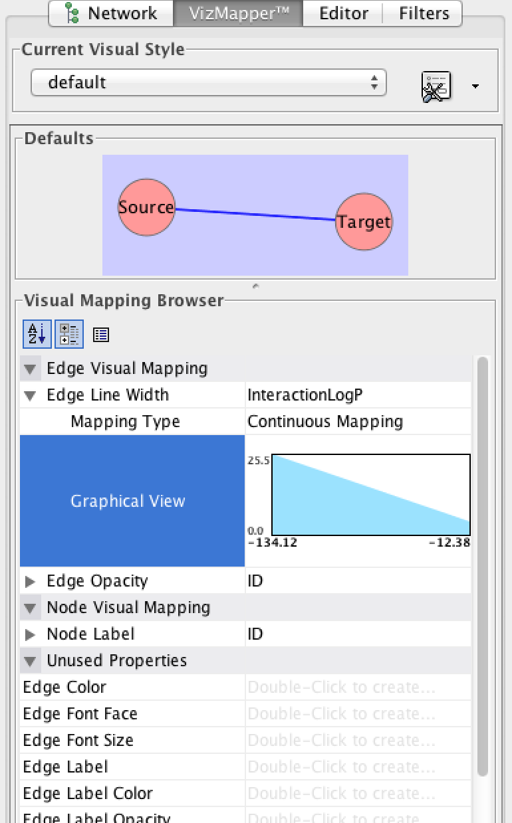Viewport: 512px width, 823px height.
Task: Click the Visual Mapping Browser vertical scrollbar
Action: pos(483,566)
